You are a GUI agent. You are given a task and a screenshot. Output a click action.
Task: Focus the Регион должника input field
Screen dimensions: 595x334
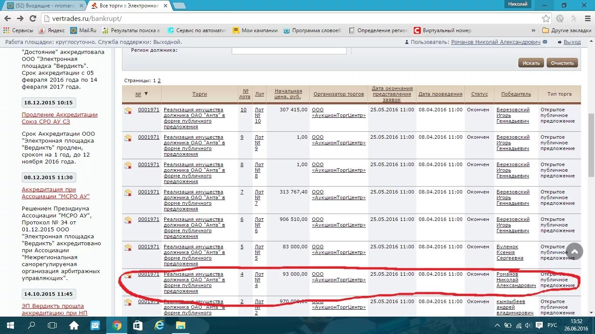click(289, 50)
